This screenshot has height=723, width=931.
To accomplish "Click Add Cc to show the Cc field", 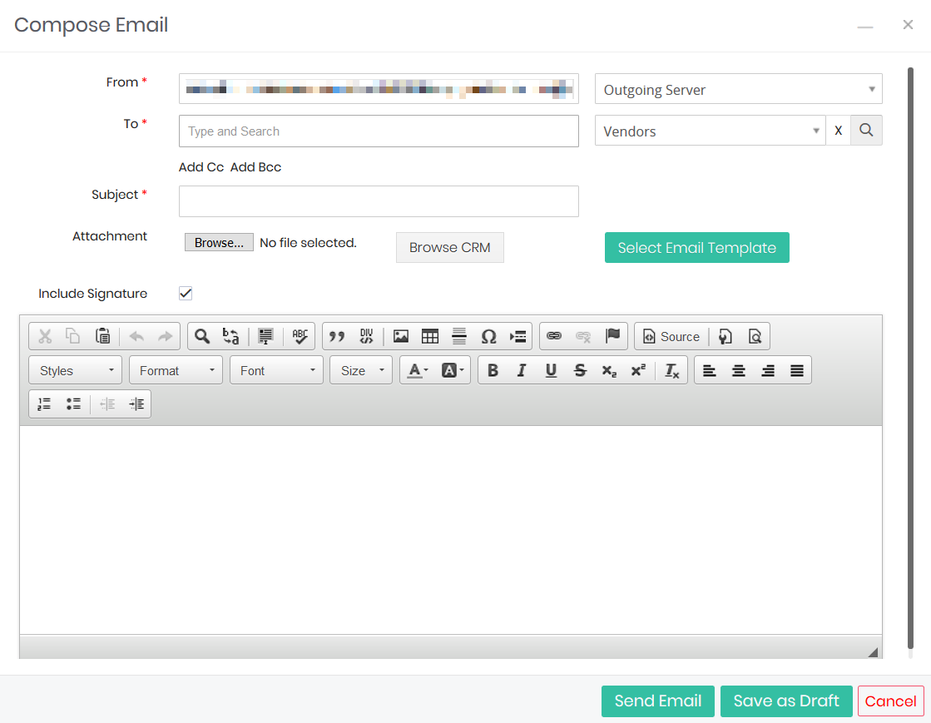I will 201,166.
